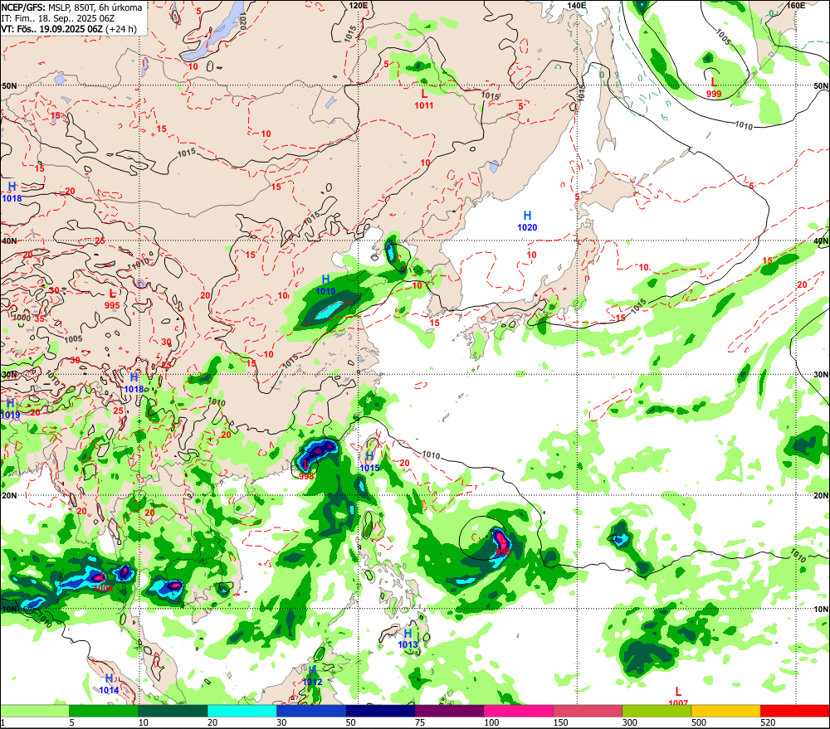Viewport: 830px width, 729px height.
Task: Click the L 998 low on South China coast
Action: pos(306,469)
